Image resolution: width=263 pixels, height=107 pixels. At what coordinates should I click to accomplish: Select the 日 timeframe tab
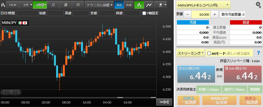[53, 5]
